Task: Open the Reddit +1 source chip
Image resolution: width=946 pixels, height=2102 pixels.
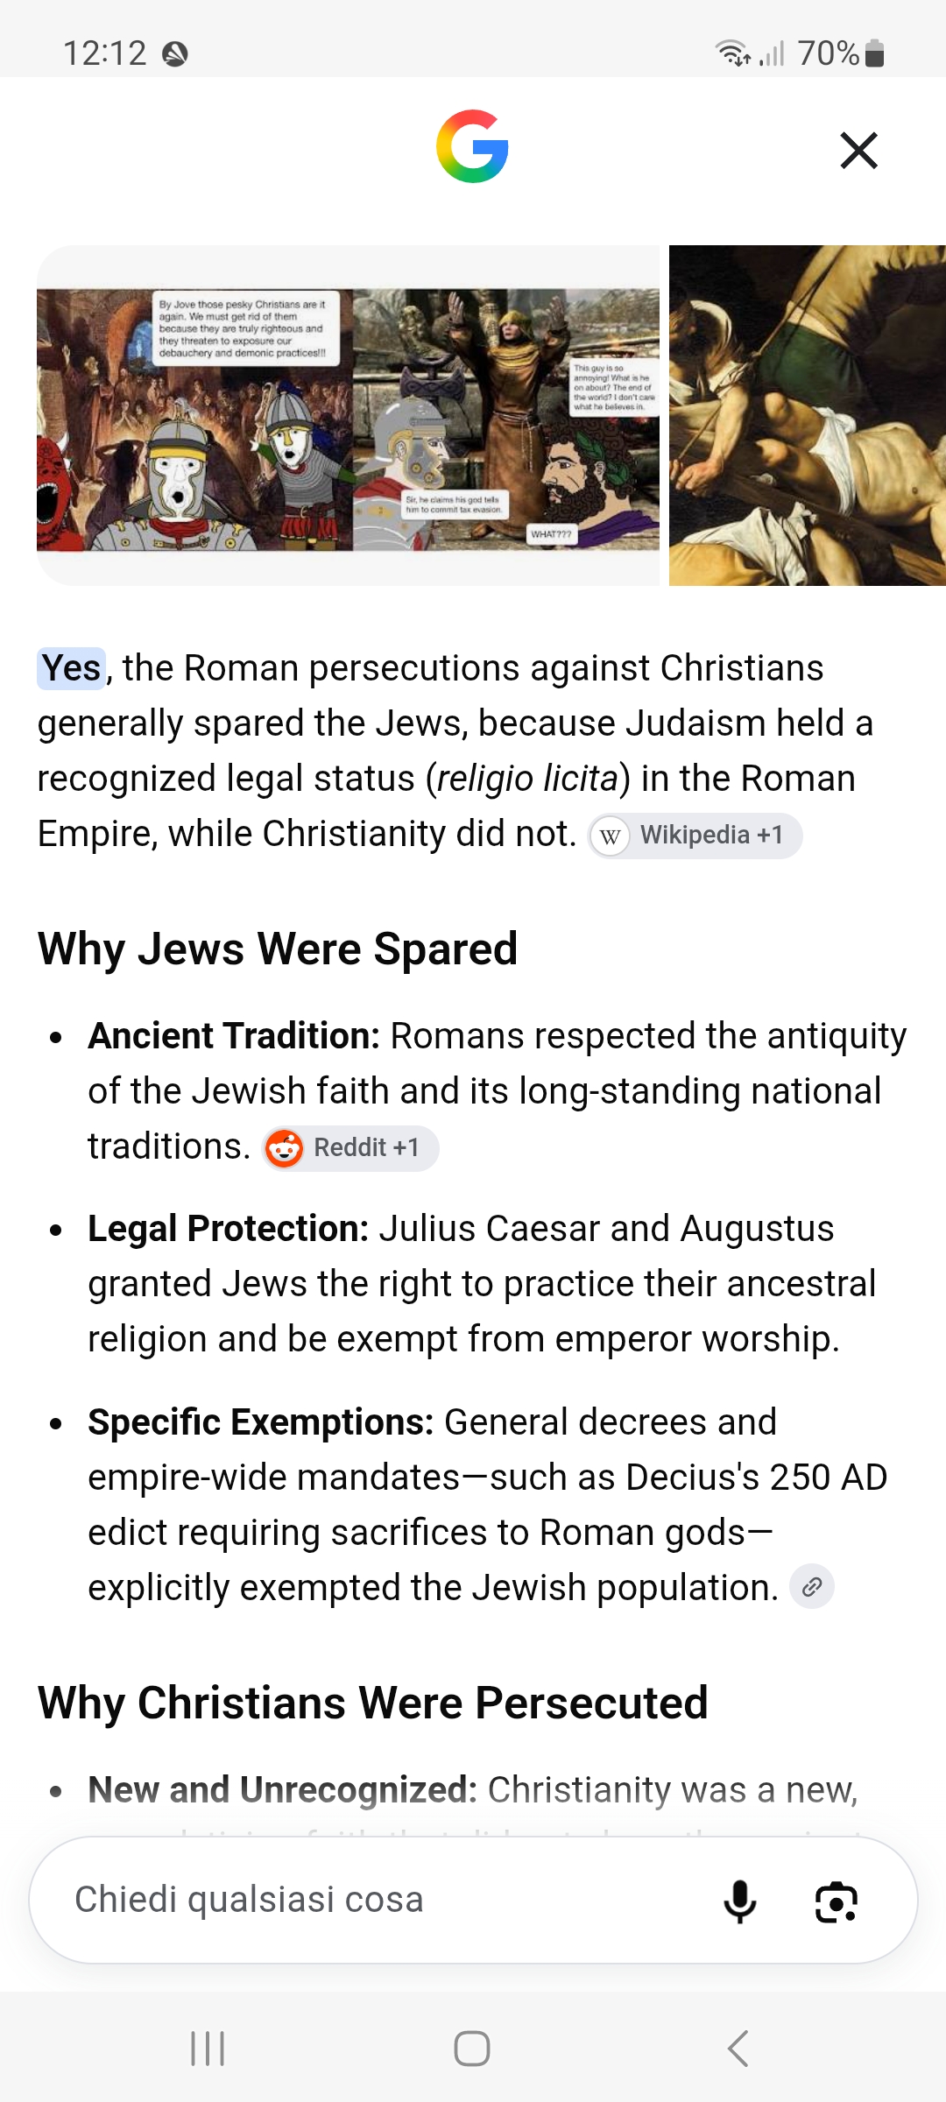Action: click(350, 1147)
